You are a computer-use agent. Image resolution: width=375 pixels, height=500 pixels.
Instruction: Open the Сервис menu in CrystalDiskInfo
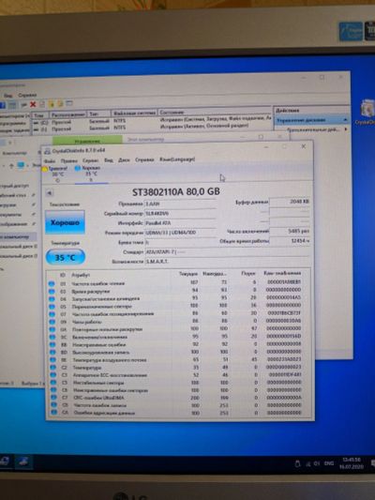91,160
